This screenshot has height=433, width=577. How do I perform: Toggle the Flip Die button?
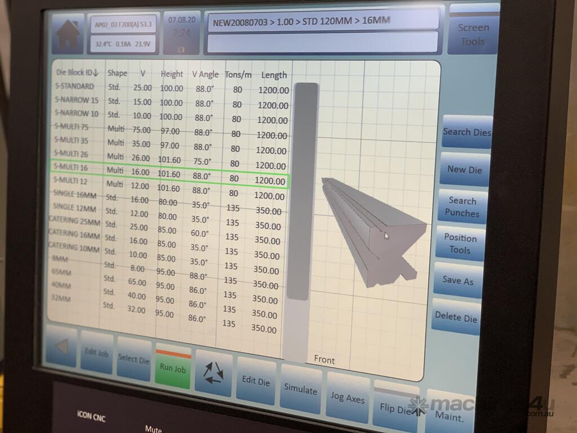click(x=396, y=407)
